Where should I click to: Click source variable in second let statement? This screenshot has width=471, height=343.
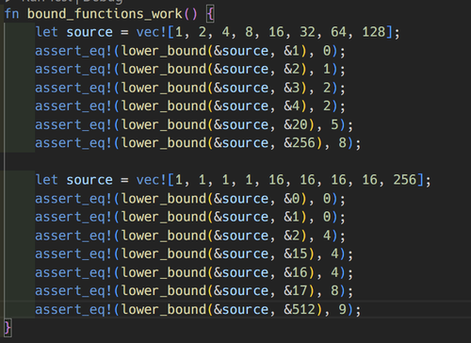coord(89,180)
